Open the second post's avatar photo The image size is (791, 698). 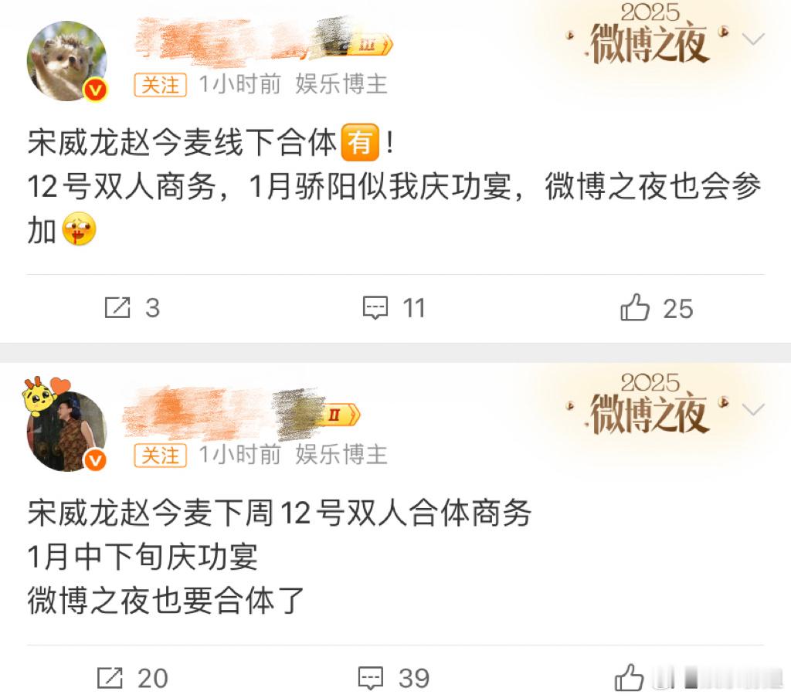click(x=66, y=431)
